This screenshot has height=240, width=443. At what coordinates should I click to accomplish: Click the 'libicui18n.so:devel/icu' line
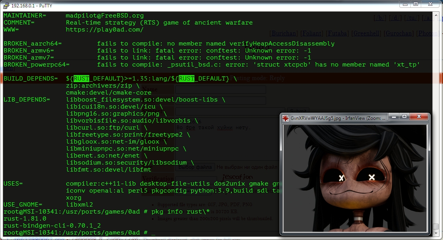pyautogui.click(x=111, y=107)
